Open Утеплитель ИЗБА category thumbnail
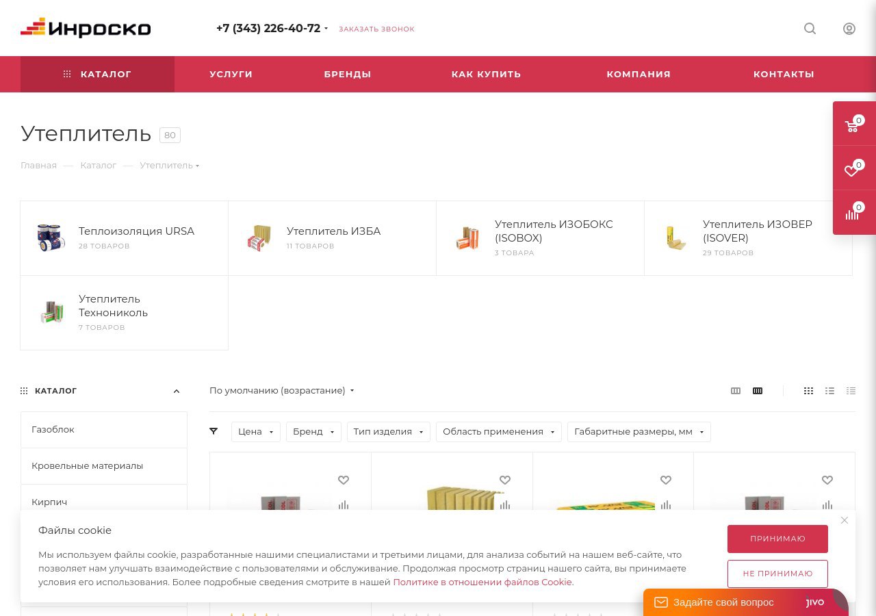The image size is (876, 616). tap(259, 238)
